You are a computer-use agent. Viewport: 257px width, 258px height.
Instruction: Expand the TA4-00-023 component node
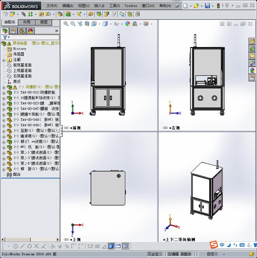tap(4, 104)
